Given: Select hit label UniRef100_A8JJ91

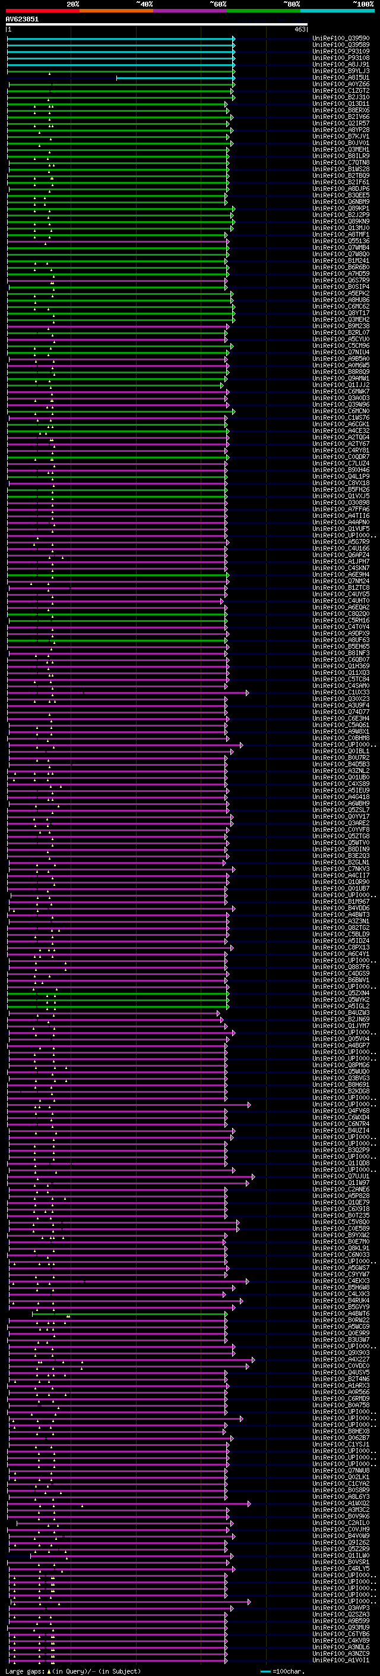Looking at the screenshot, I should pos(341,64).
